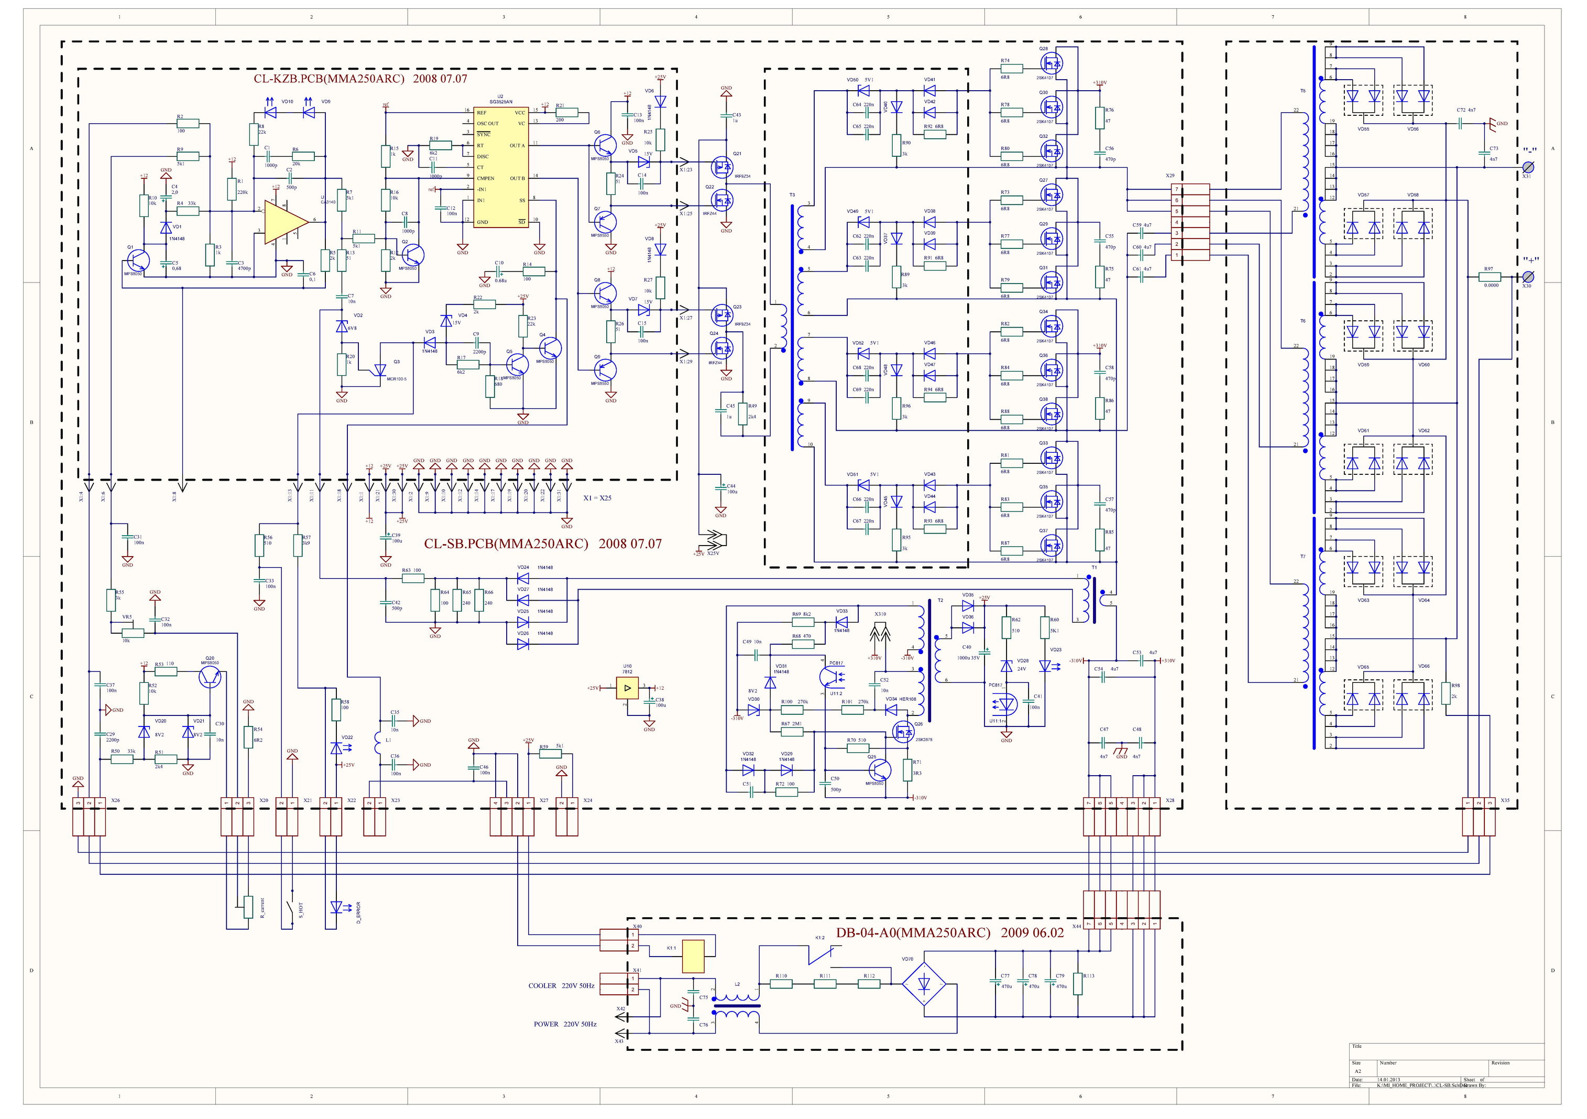
Task: Click the X44 connector block
Action: 1121,910
